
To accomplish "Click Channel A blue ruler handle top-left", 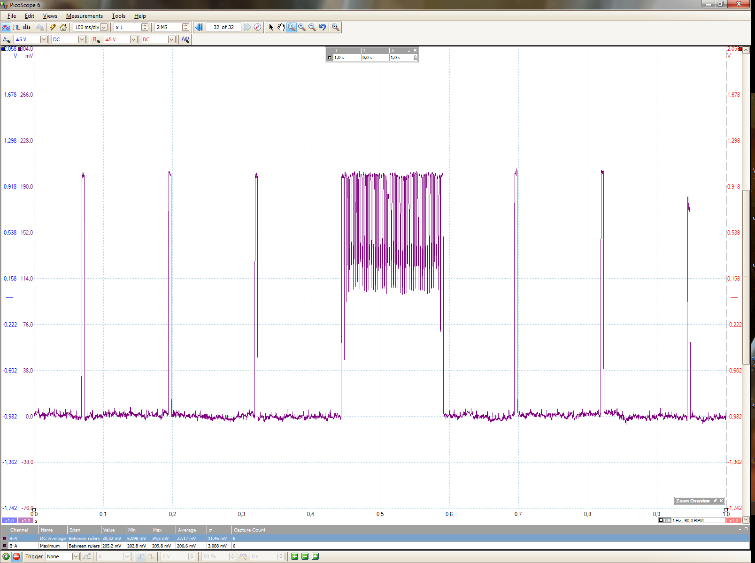I will (x=3, y=48).
